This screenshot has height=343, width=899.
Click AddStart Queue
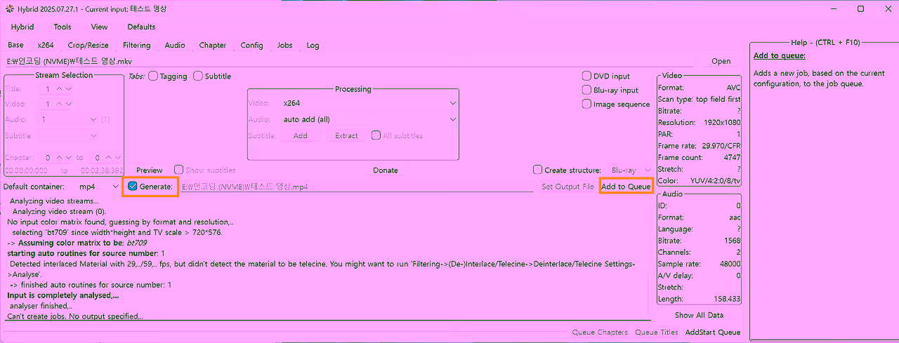713,332
